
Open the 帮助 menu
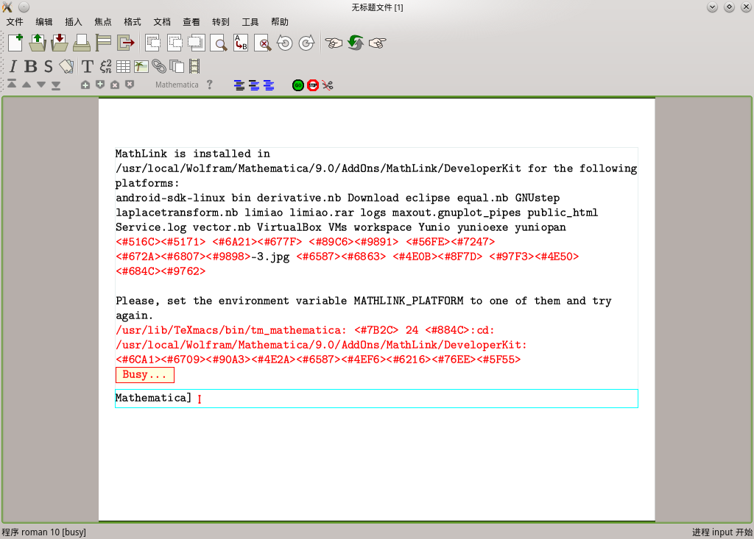coord(279,21)
